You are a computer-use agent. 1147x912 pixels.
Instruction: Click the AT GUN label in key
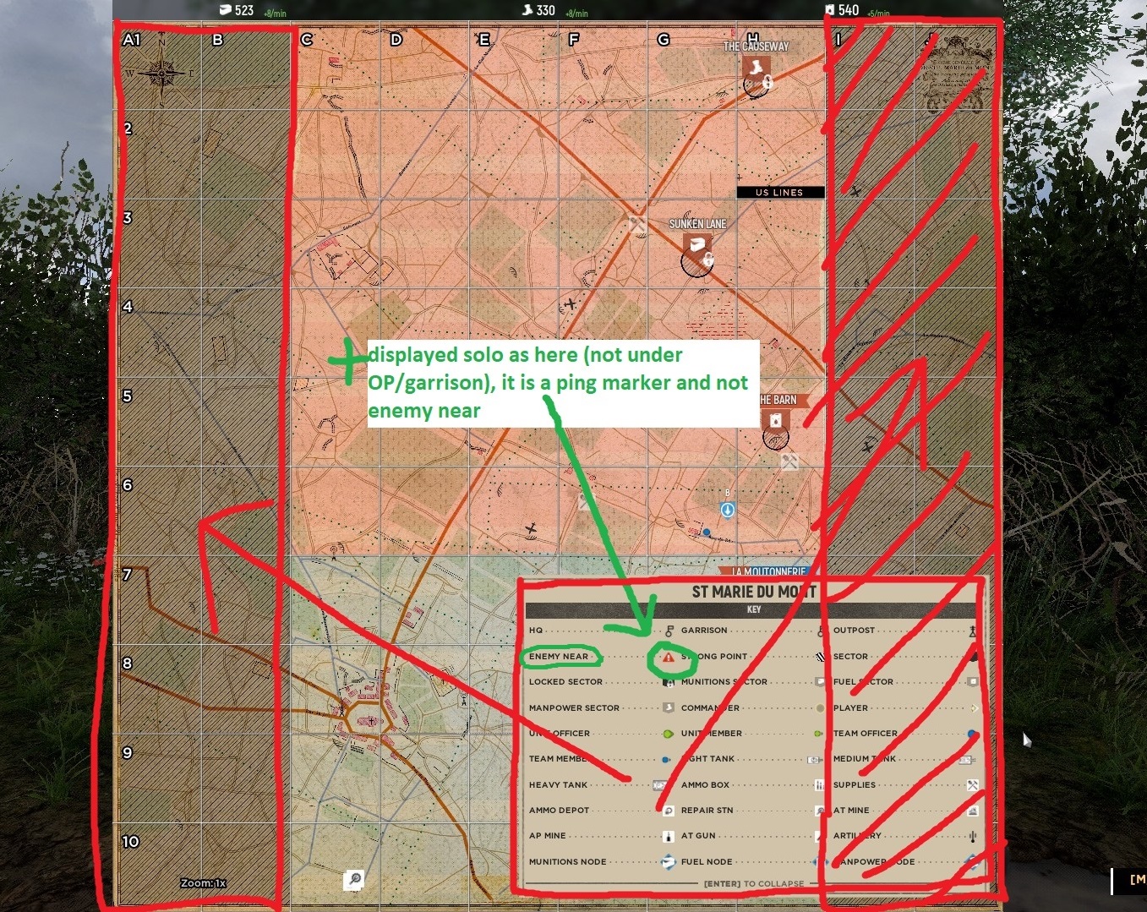click(698, 836)
